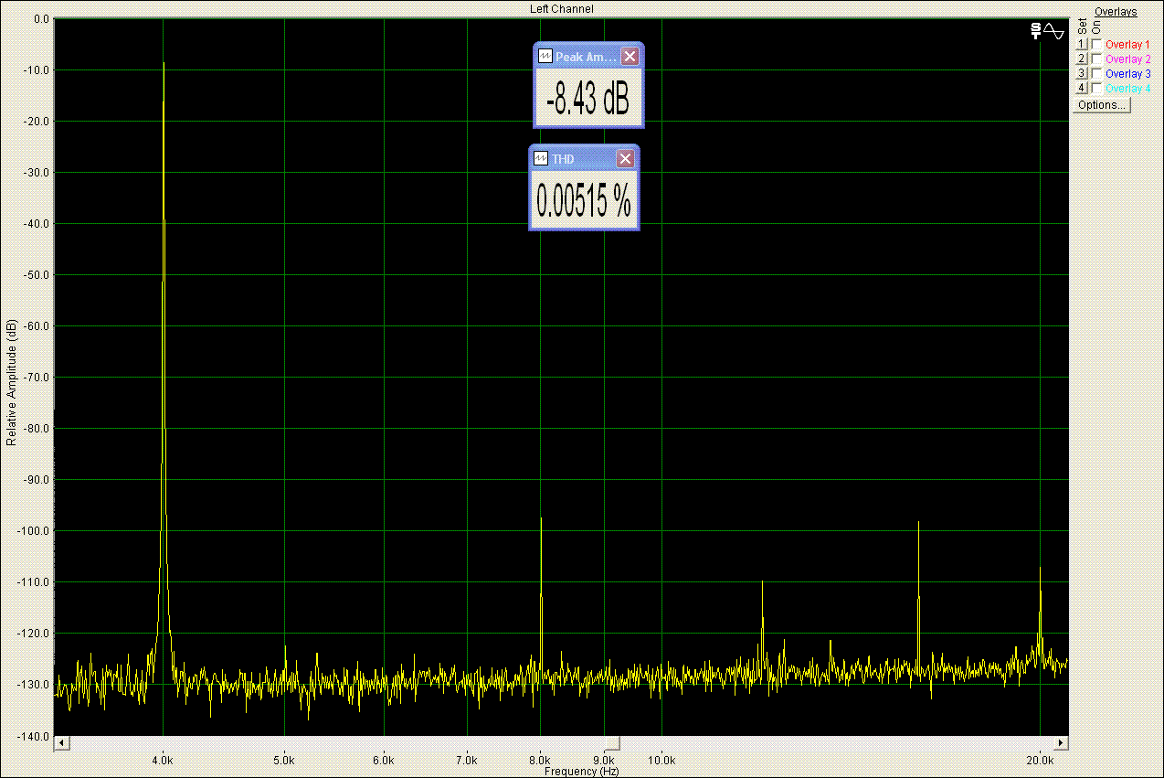Click the 0.00515 % THD value
This screenshot has height=778, width=1164.
click(x=584, y=201)
